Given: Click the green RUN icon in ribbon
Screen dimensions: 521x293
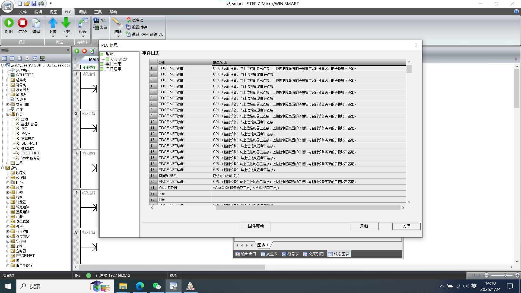Looking at the screenshot, I should tap(9, 23).
